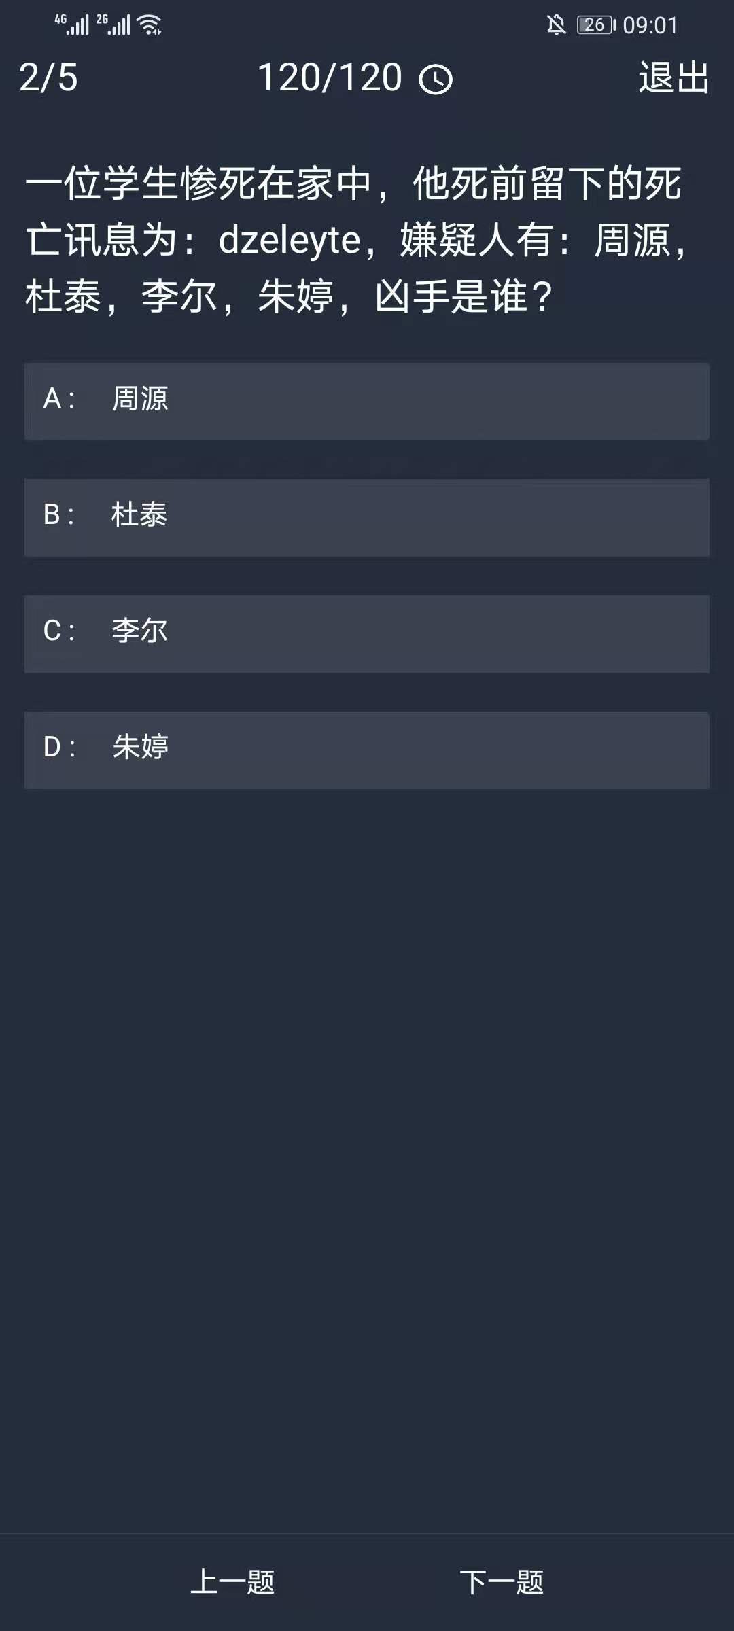Pick answer C: 李尔
The width and height of the screenshot is (734, 1631).
[367, 633]
